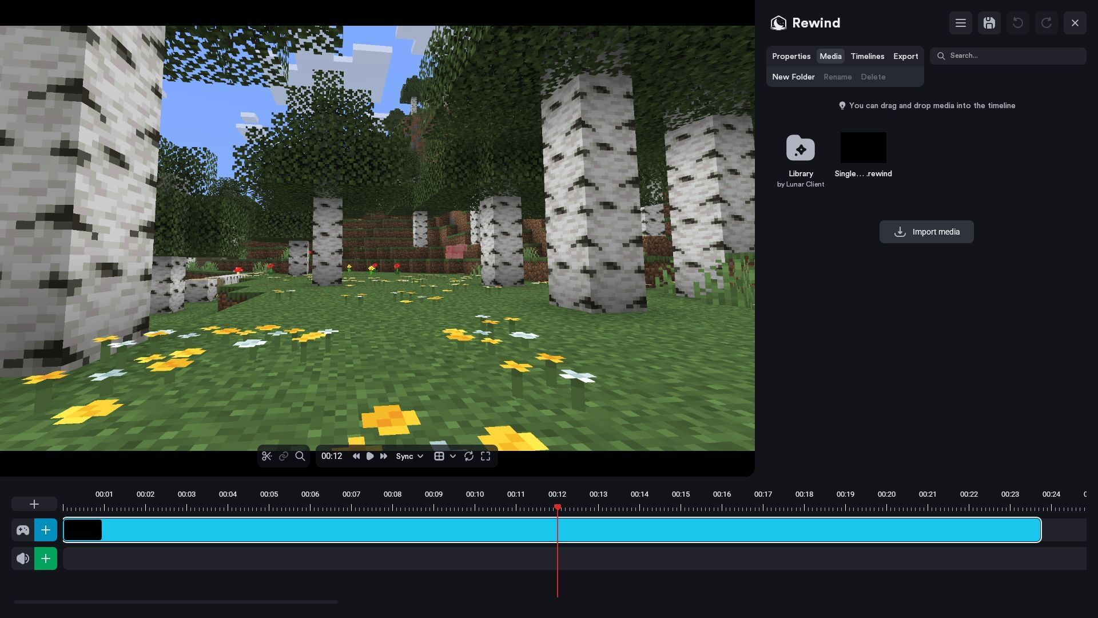Image resolution: width=1098 pixels, height=618 pixels.
Task: Expand the grid layout options chevron
Action: 452,456
